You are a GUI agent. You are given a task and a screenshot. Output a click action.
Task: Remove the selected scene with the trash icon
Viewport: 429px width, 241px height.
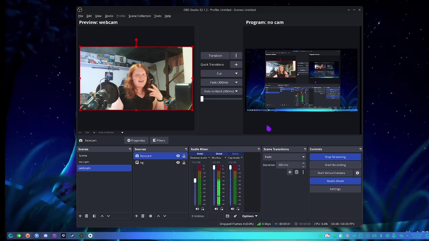click(x=86, y=216)
